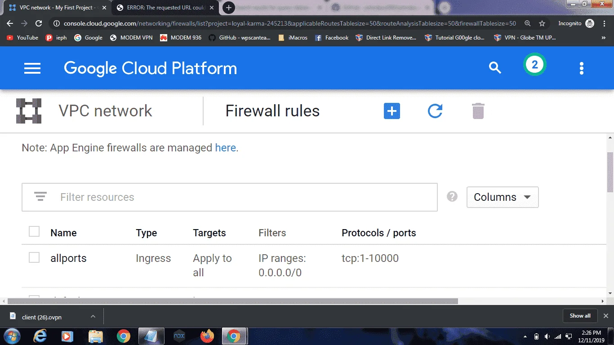Sort by the Type column header

147,233
